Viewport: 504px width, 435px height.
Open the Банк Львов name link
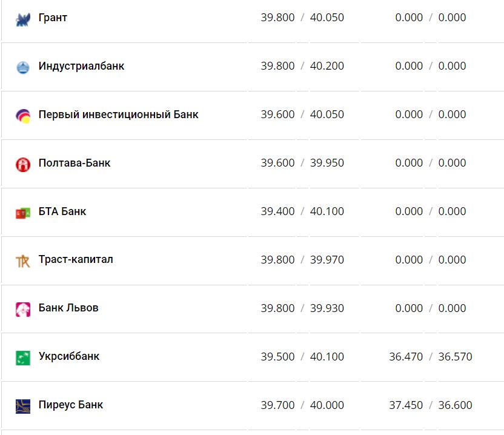68,308
